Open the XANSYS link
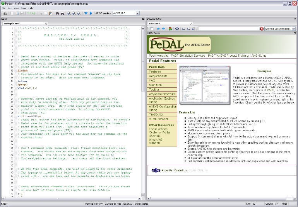298x207 pixels. tap(154, 136)
